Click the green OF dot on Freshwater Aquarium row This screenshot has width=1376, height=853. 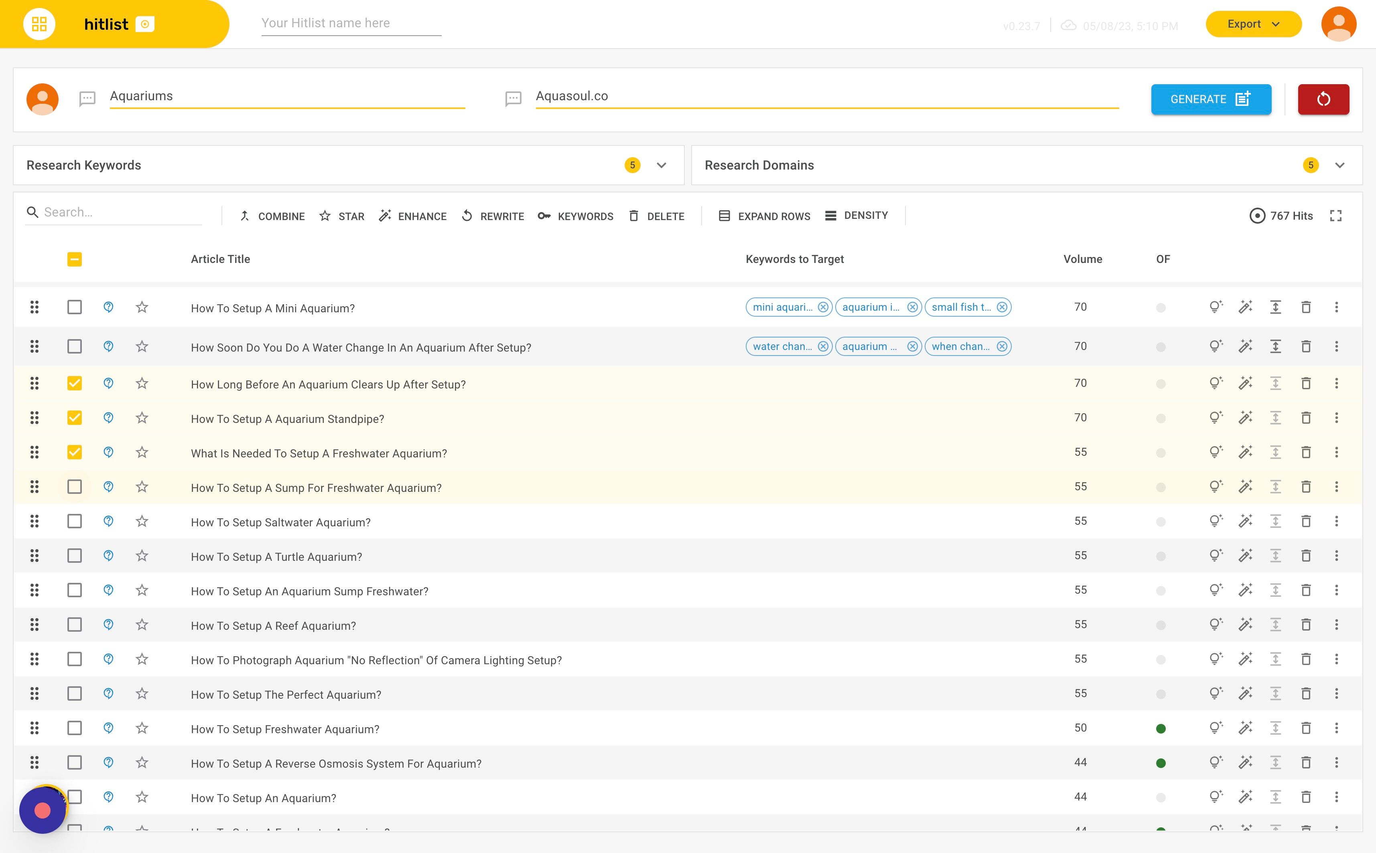pos(1160,728)
